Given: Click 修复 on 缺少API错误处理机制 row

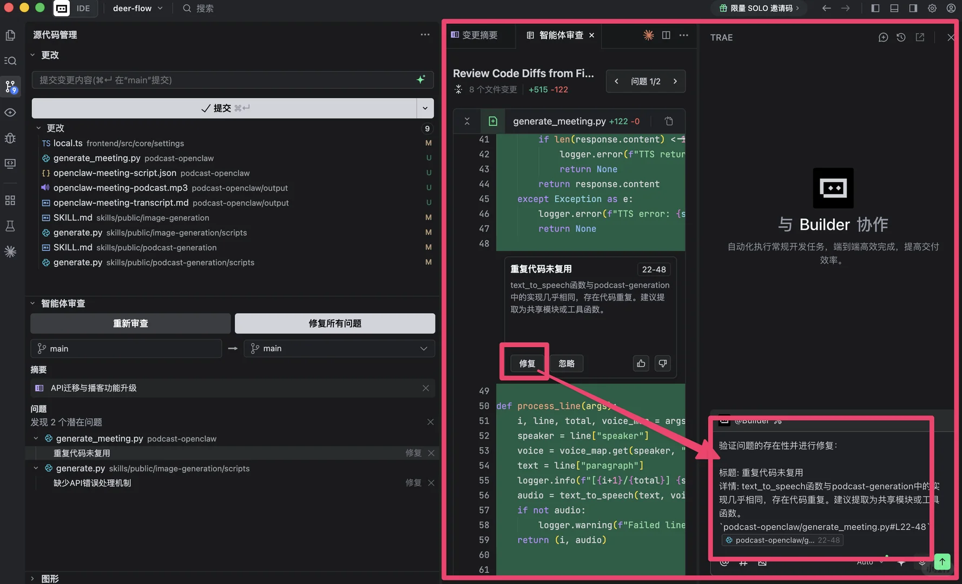Looking at the screenshot, I should 413,483.
